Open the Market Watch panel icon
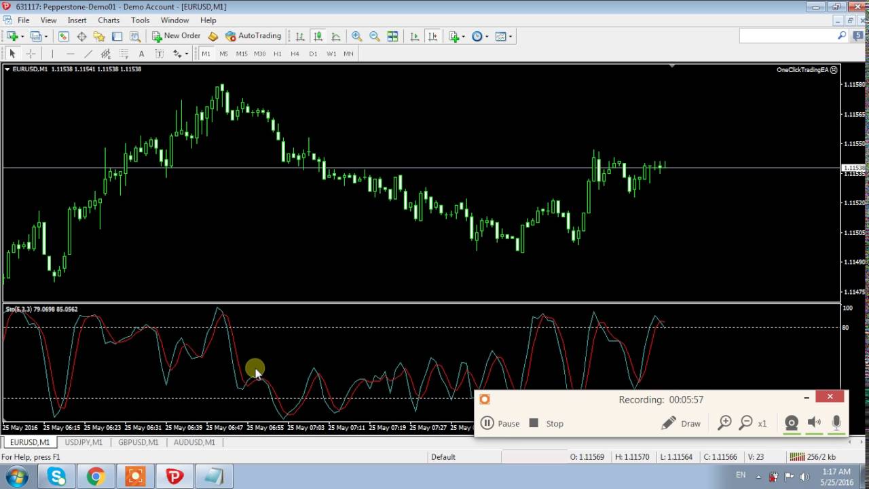Screen dimensions: 869x489 [63, 36]
